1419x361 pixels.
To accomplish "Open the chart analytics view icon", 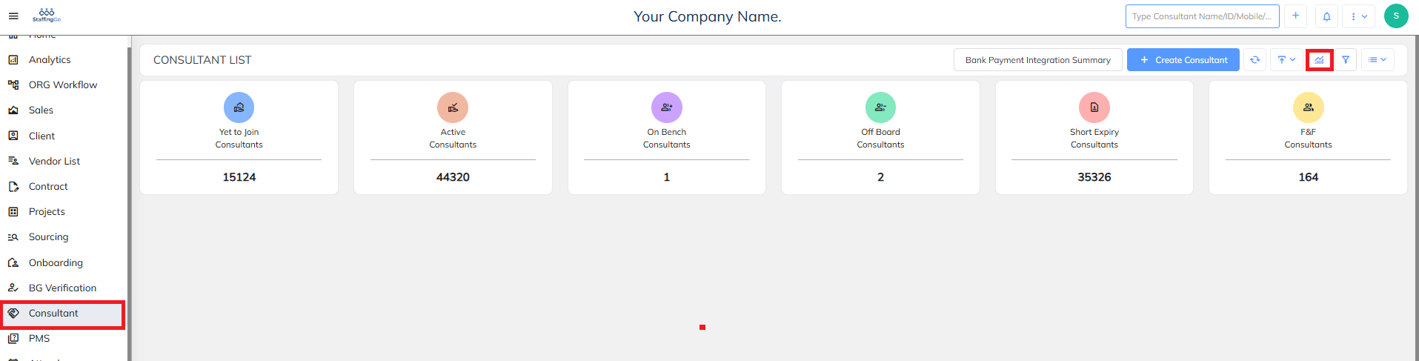I will [x=1319, y=60].
